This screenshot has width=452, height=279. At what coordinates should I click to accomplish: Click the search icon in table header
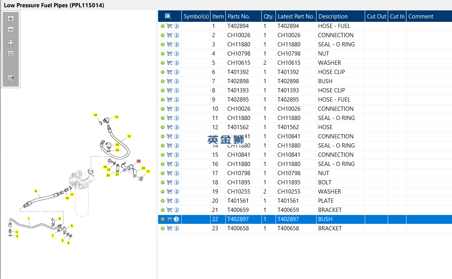coord(168,16)
